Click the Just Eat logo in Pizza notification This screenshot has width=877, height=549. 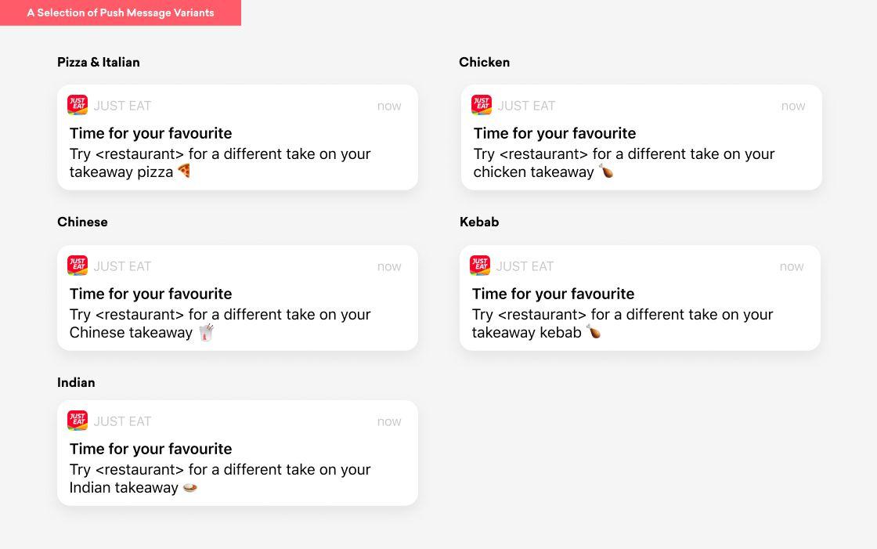[x=78, y=105]
